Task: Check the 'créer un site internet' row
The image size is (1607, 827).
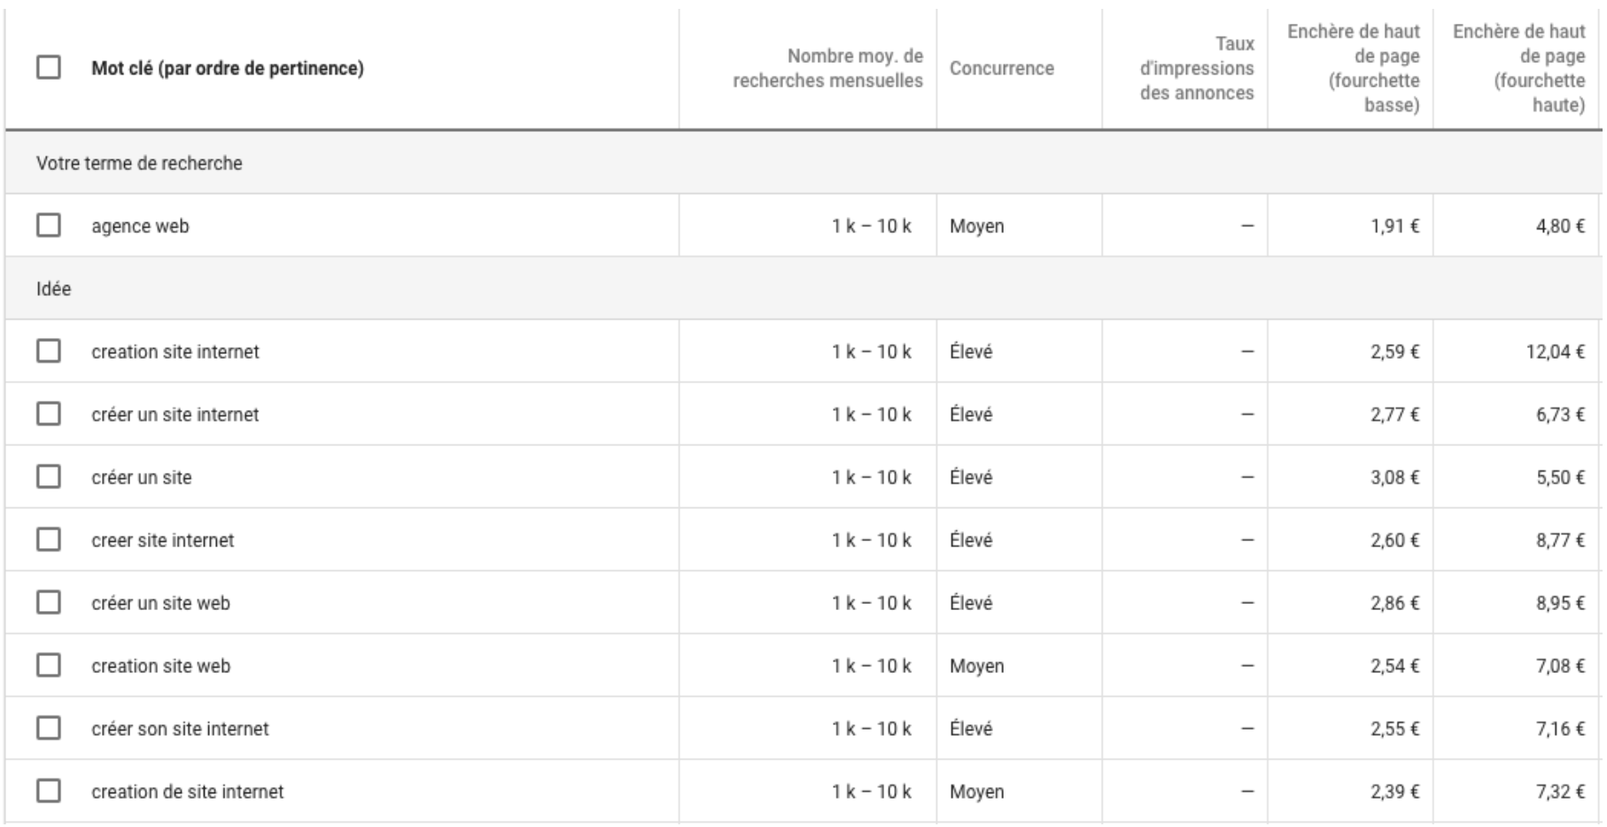Action: [x=49, y=413]
